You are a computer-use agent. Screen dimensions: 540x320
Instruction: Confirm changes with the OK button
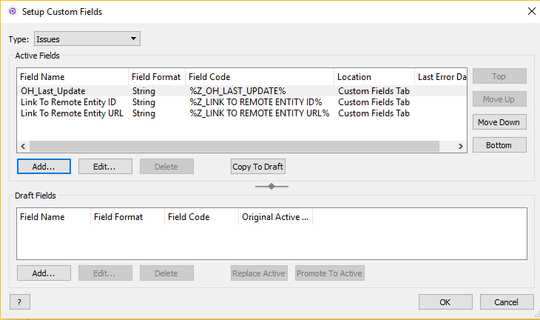click(445, 302)
